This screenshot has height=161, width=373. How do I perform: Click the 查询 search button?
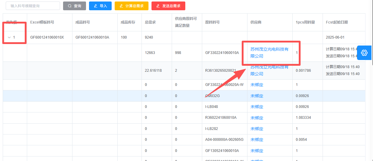74,6
